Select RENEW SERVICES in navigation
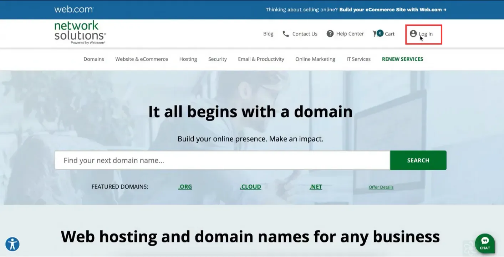Screen dimensions: 504x257 click(402, 59)
